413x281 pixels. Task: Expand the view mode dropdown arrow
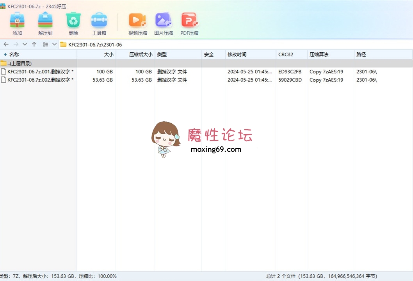click(54, 44)
